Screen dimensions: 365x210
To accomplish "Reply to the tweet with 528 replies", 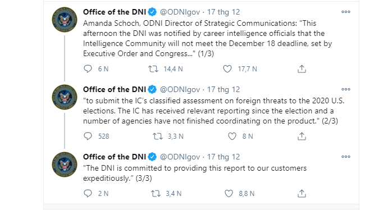I will click(88, 136).
